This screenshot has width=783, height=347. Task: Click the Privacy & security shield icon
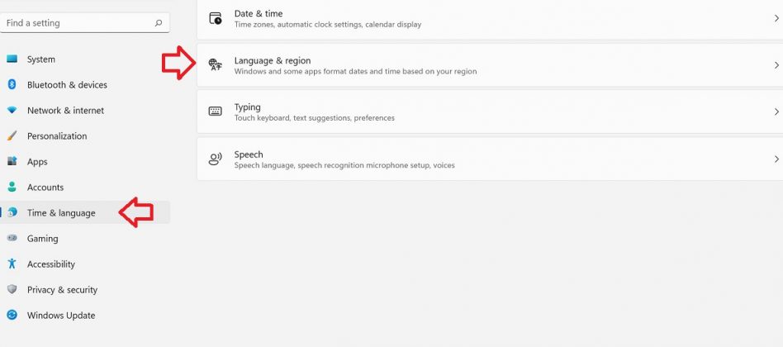12,290
